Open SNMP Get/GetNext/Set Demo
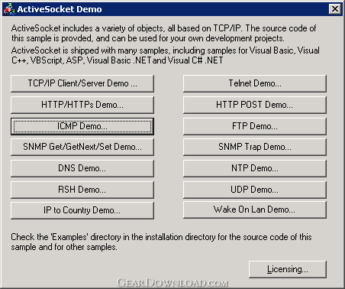This screenshot has width=345, height=289. pos(82,147)
